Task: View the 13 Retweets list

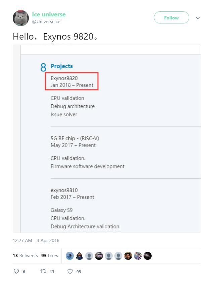Action: pyautogui.click(x=25, y=256)
